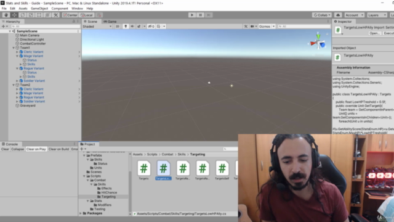Select the Transform tool
Image resolution: width=394 pixels, height=222 pixels.
(x=47, y=15)
